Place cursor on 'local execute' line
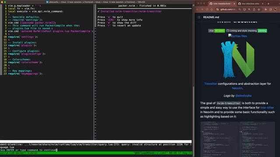 [x=35, y=11]
